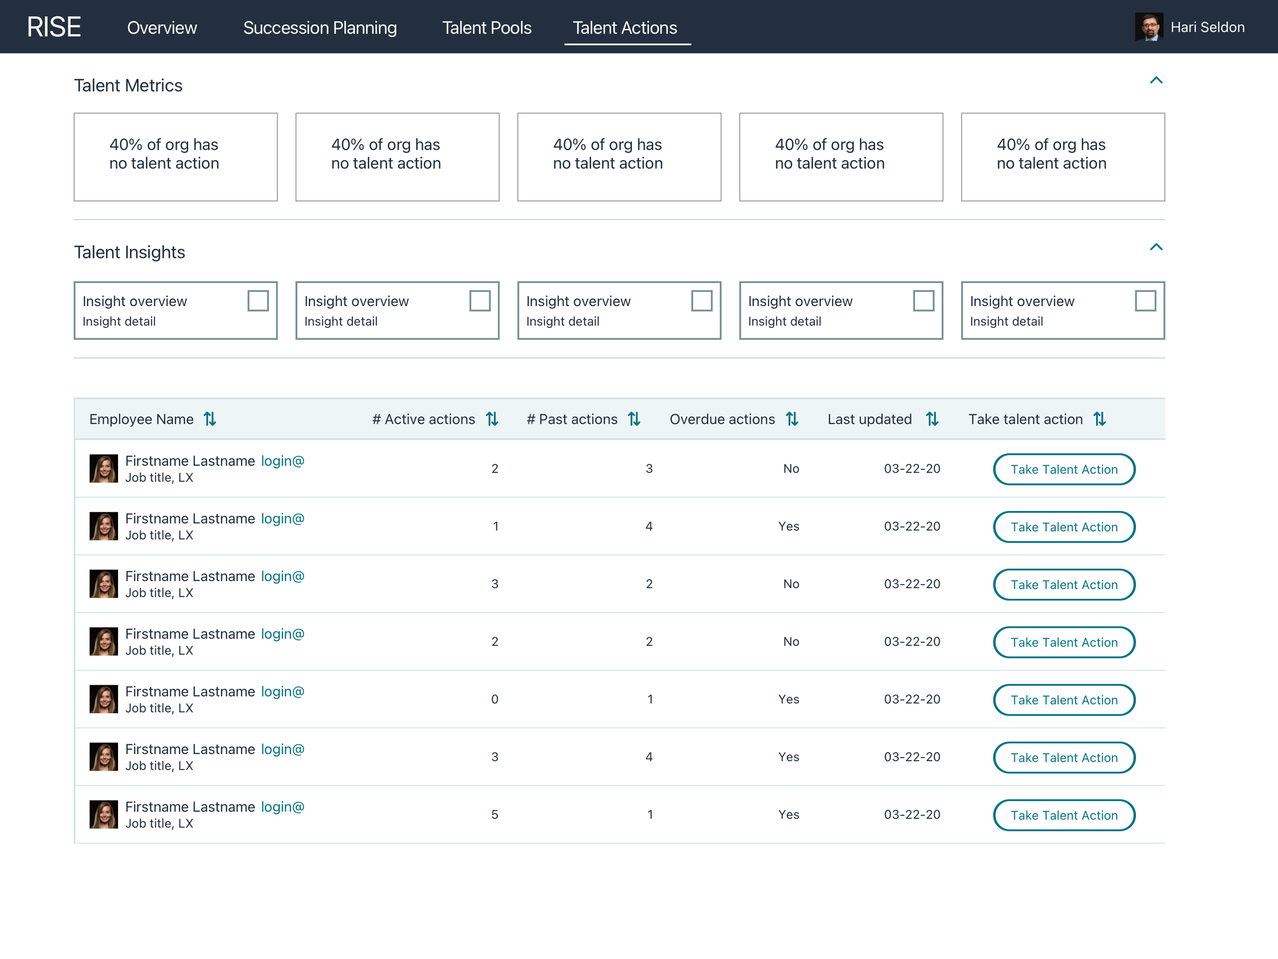Sort by Overdue actions icon
Viewport: 1278px width, 959px height.
click(791, 419)
